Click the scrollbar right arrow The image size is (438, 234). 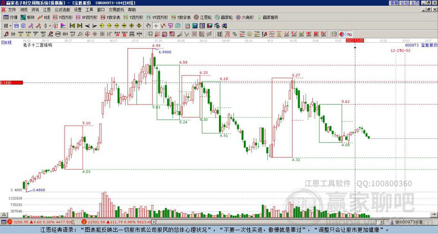click(382, 222)
